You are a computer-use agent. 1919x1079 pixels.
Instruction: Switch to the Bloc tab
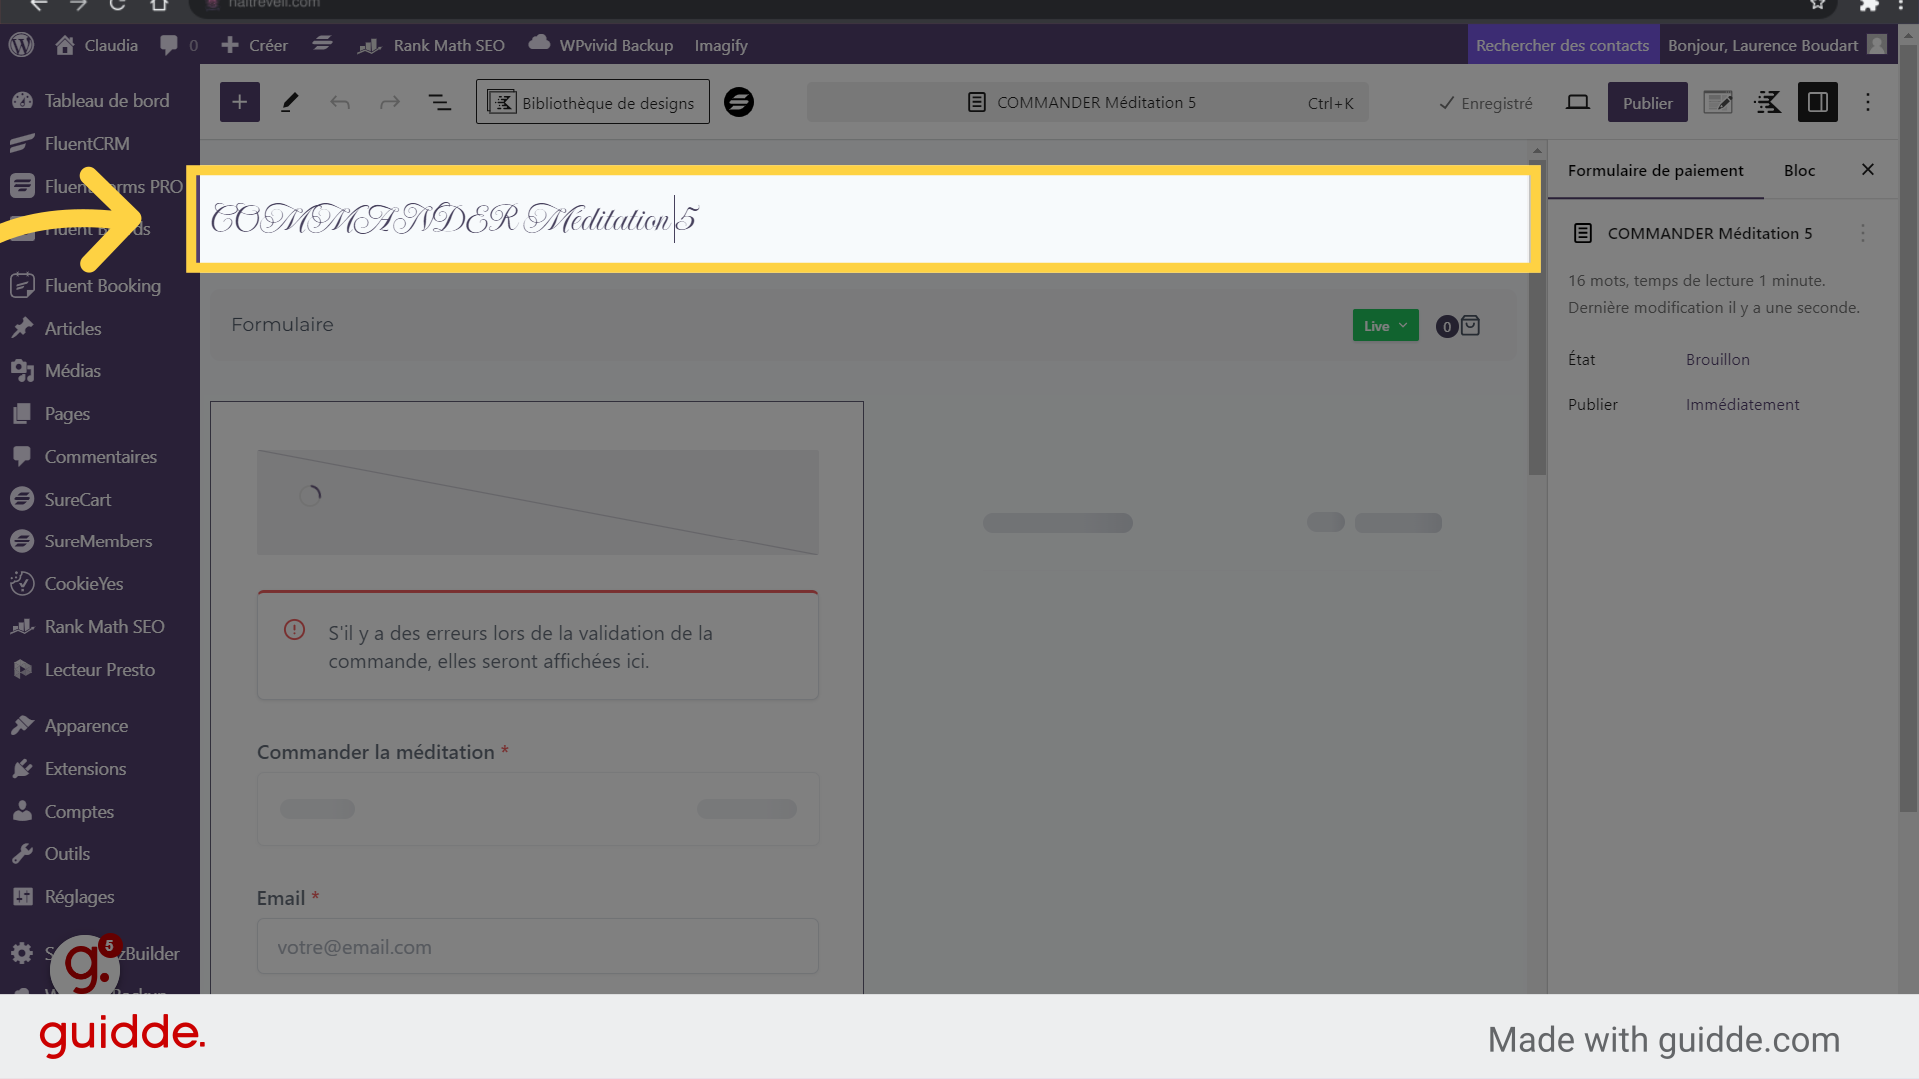1799,170
